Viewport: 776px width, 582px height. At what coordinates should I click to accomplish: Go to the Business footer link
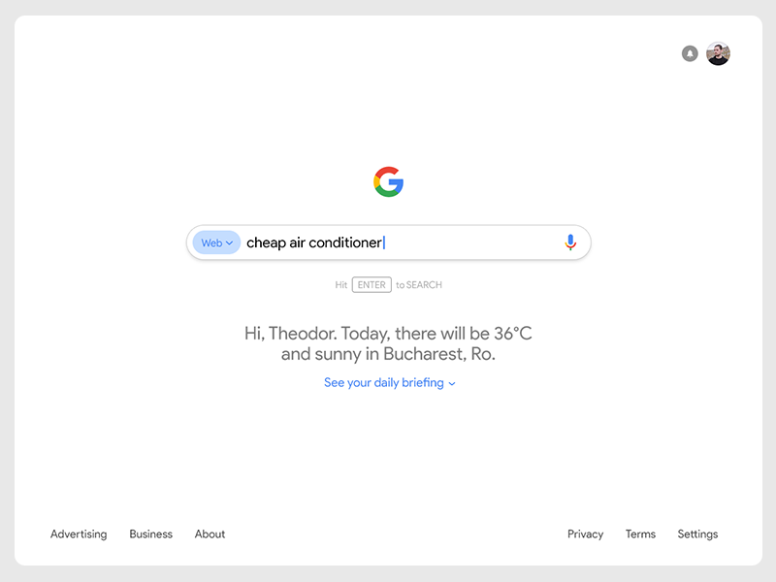[x=150, y=534]
